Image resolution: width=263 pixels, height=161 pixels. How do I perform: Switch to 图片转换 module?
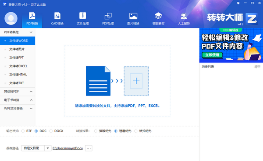[133, 19]
